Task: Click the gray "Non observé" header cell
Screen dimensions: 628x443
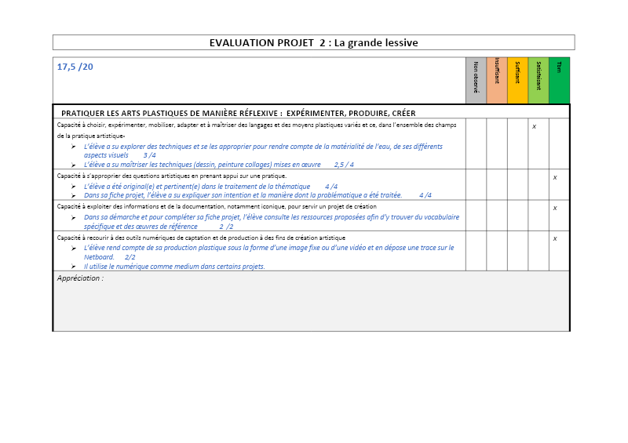Action: point(476,80)
